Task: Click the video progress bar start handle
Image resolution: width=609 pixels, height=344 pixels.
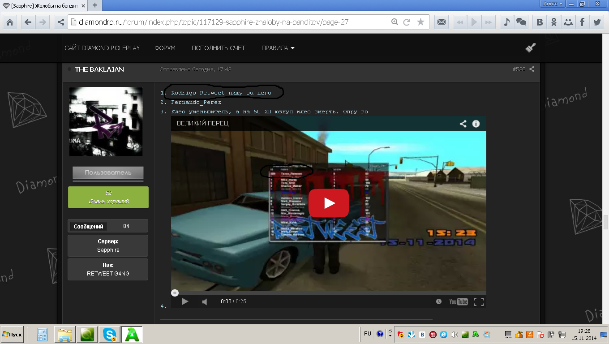Action: click(175, 293)
